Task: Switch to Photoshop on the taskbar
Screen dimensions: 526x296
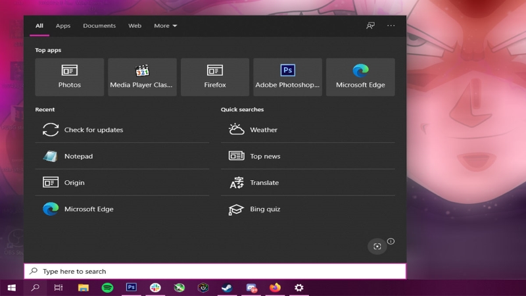Action: pos(131,287)
